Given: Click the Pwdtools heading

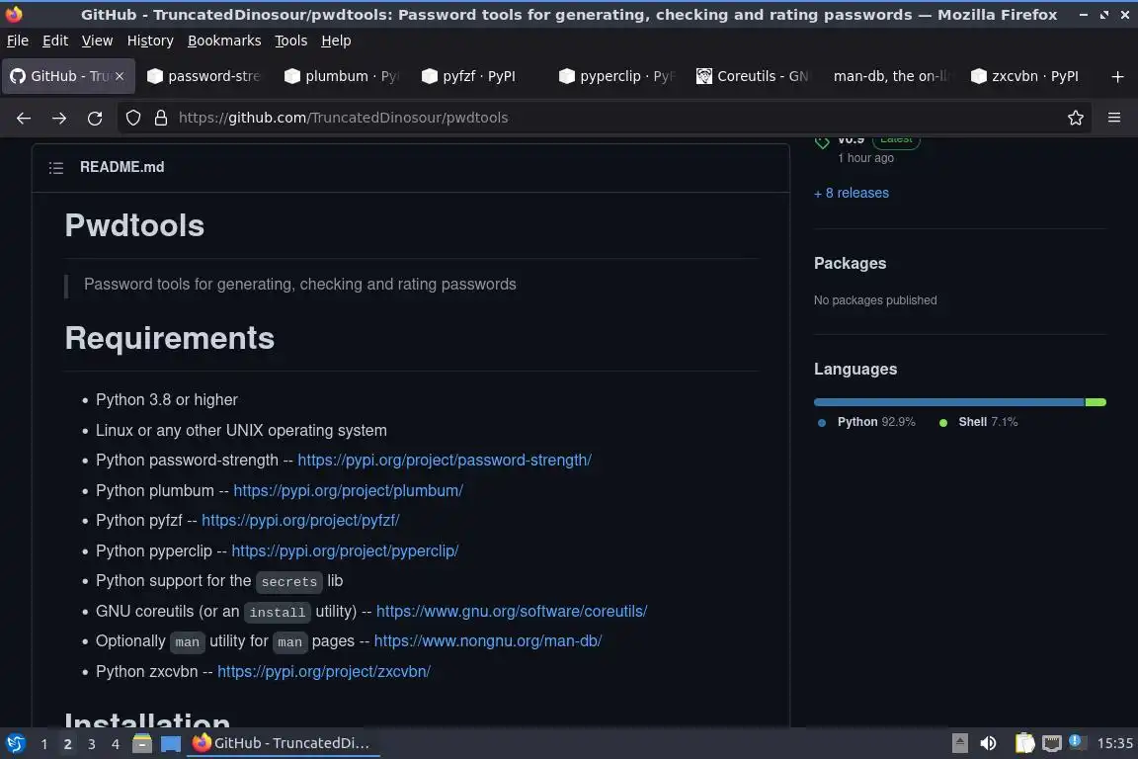Looking at the screenshot, I should coord(134,226).
